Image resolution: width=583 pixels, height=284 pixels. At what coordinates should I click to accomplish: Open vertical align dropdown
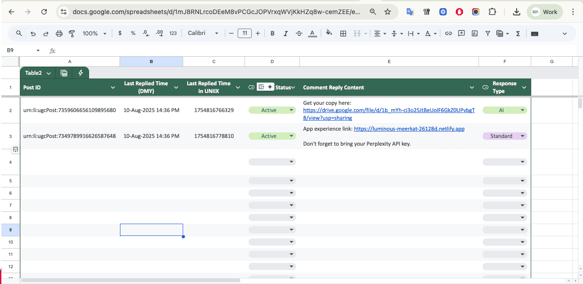396,33
